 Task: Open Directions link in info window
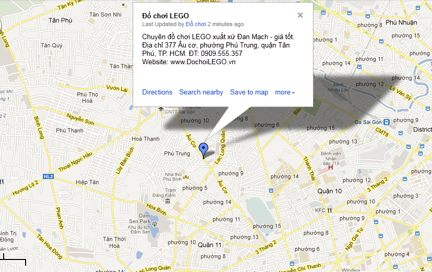tap(157, 92)
